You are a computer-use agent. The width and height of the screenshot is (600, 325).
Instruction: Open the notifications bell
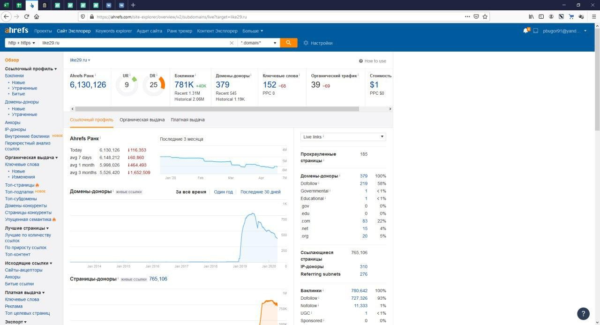(525, 31)
